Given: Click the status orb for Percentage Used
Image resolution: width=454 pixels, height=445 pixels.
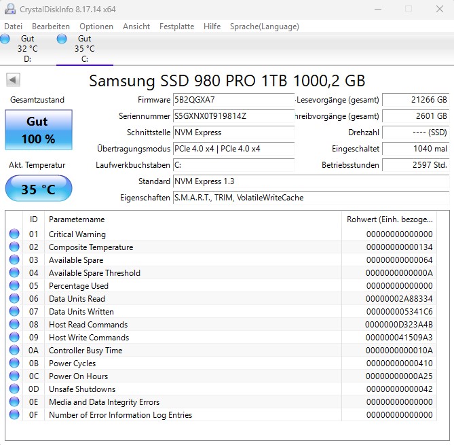Looking at the screenshot, I should click(14, 285).
